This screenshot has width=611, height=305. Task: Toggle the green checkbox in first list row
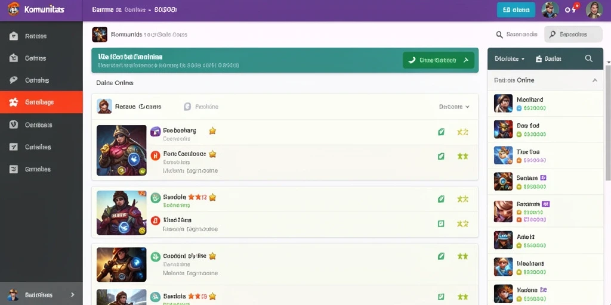[441, 132]
